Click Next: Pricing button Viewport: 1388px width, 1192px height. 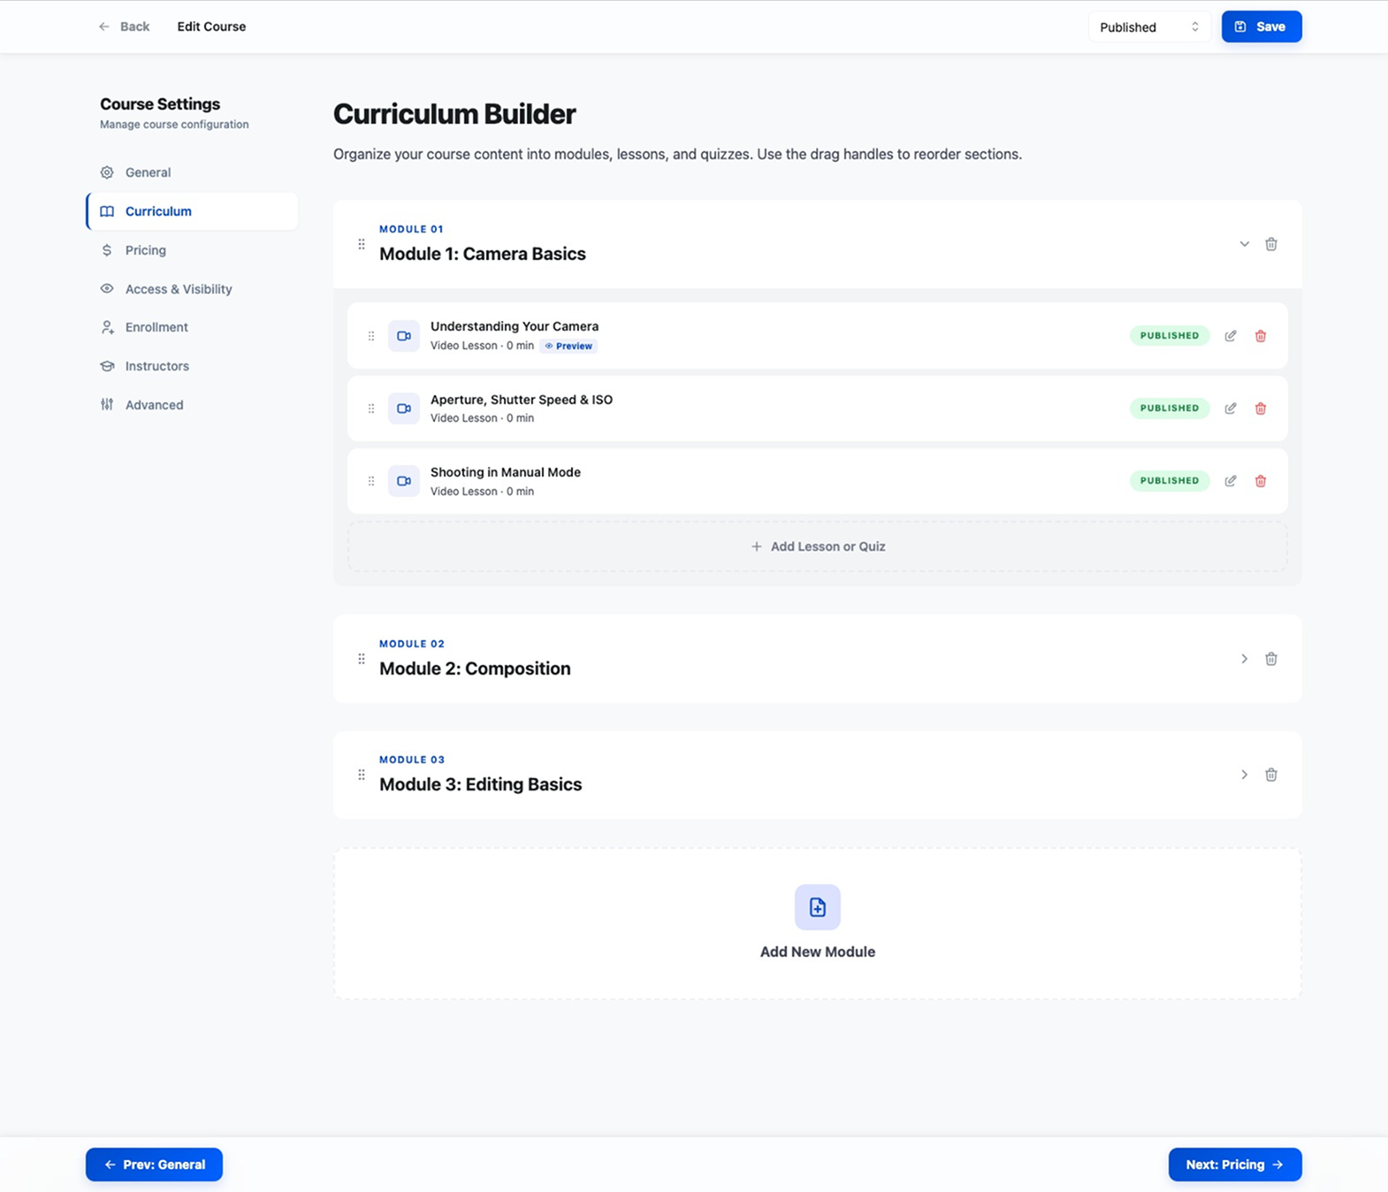pyautogui.click(x=1235, y=1165)
